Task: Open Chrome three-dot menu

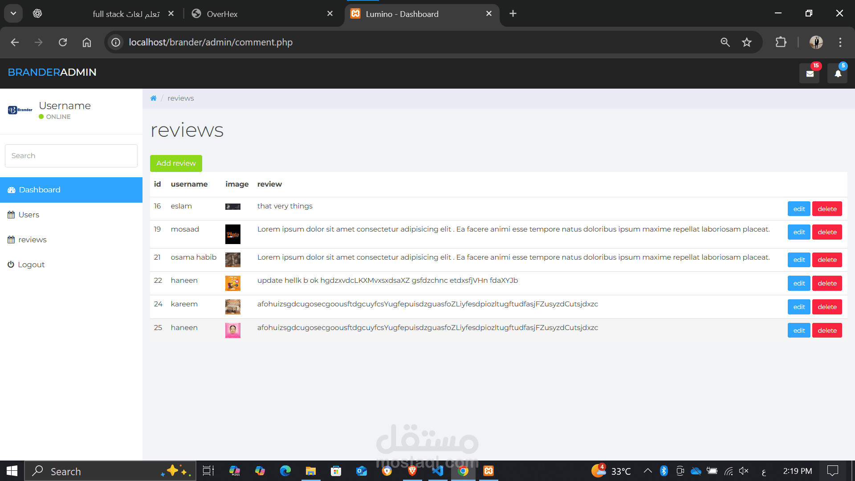Action: pyautogui.click(x=840, y=42)
